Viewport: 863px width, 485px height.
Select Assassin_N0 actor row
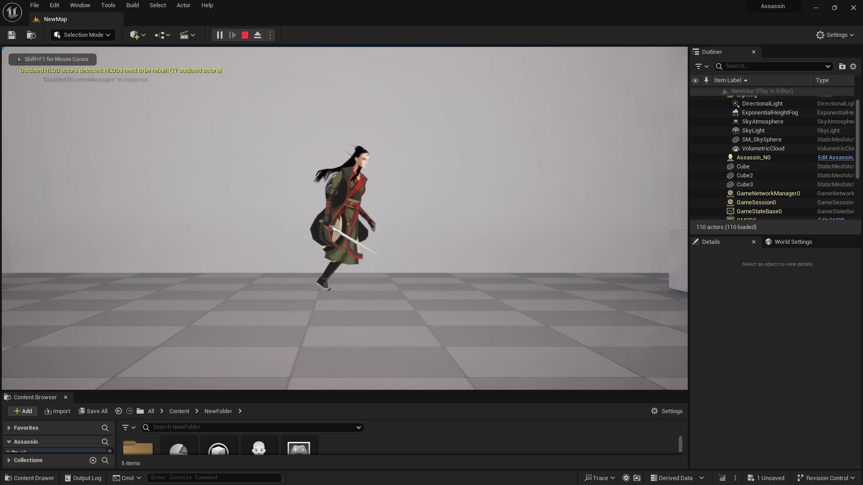coord(772,158)
